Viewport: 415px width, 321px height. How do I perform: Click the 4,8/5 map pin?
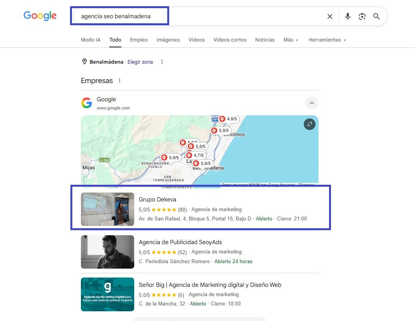point(229,119)
